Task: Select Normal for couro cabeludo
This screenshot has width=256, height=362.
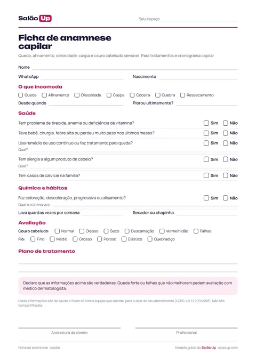Action: coord(57,231)
